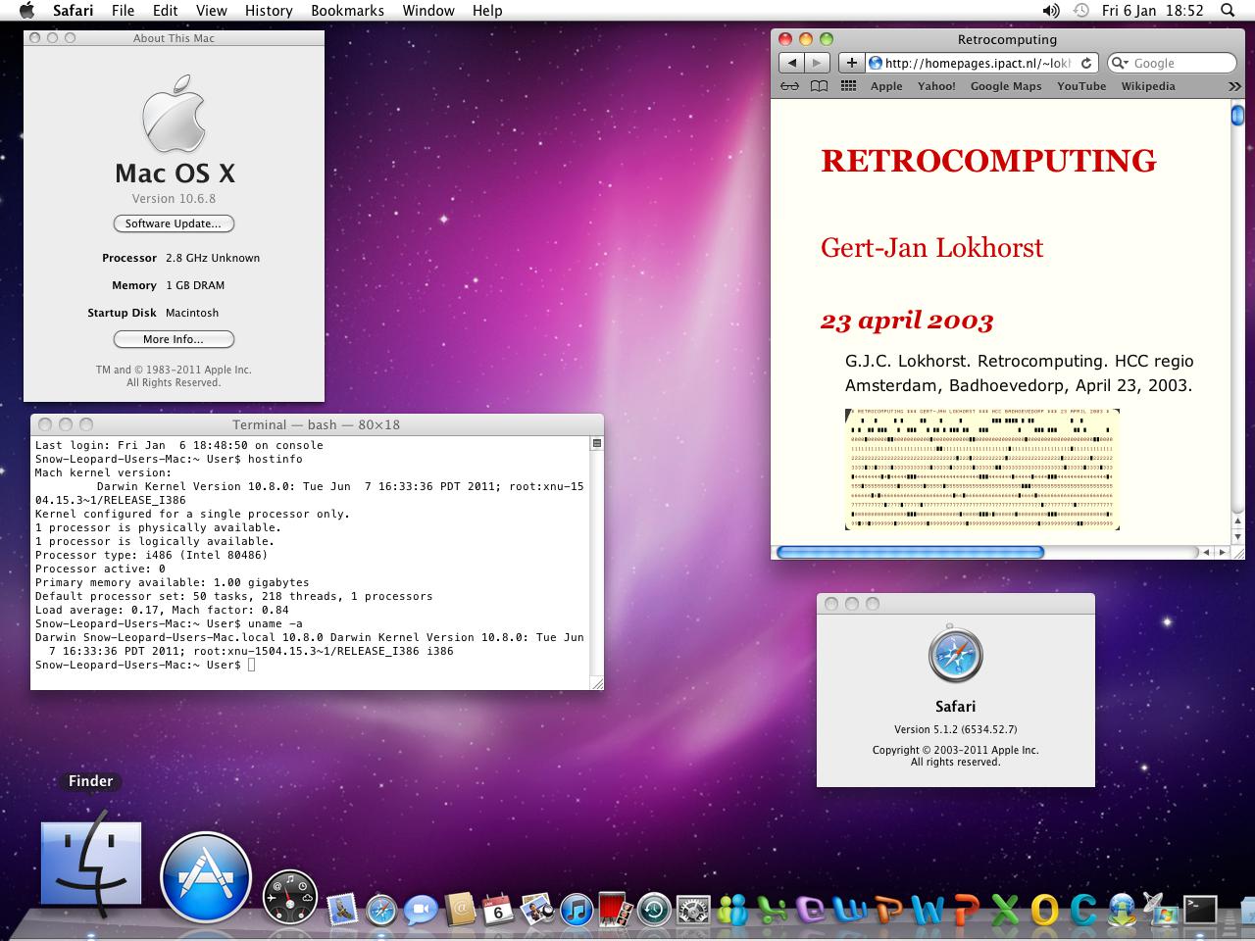Viewport: 1255px width, 941px height.
Task: Show Top Sites grid icon
Action: coord(849,86)
